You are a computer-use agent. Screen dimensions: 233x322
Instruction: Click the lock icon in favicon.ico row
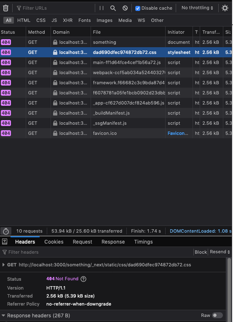pos(55,133)
